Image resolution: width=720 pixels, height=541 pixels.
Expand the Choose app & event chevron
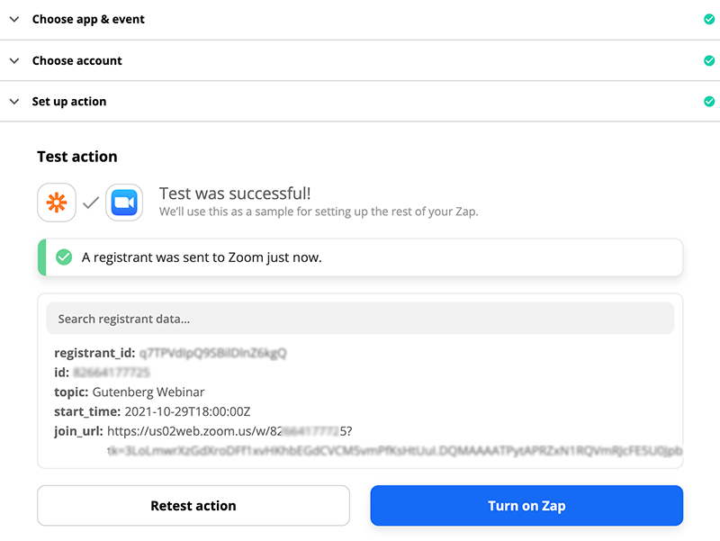pos(14,19)
